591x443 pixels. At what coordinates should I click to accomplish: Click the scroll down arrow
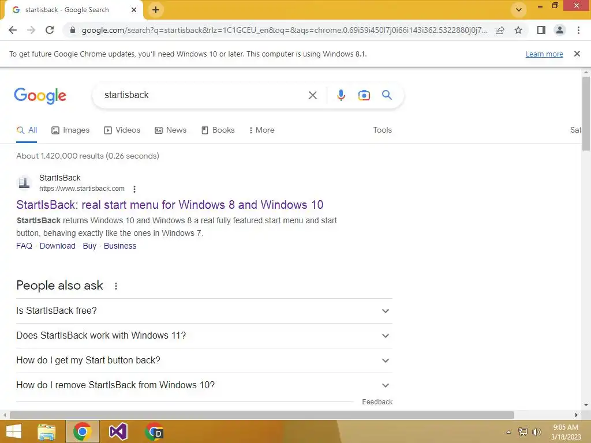[586, 405]
